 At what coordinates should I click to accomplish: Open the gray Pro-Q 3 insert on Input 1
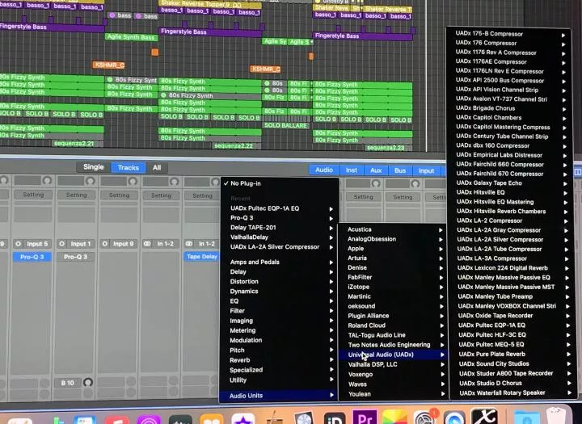pos(75,257)
